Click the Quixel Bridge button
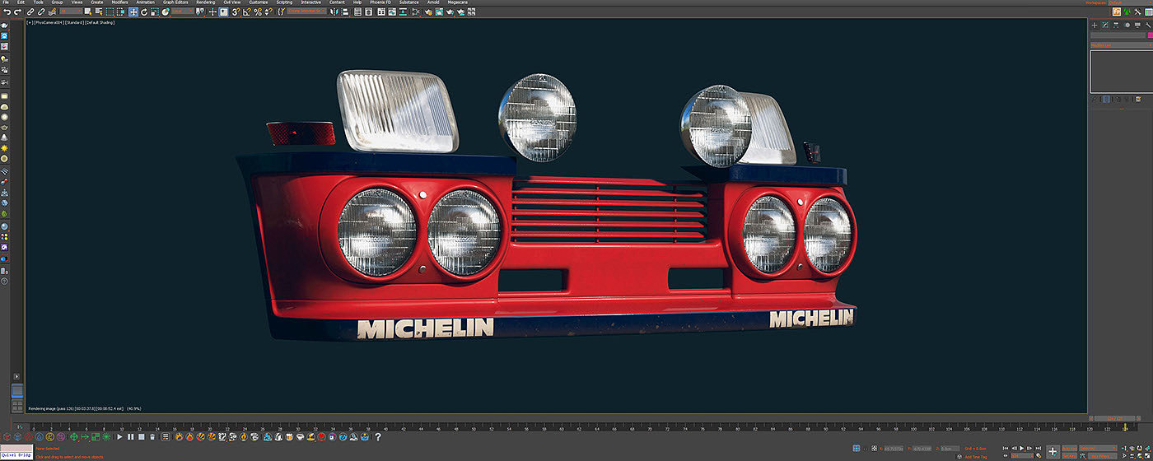This screenshot has width=1153, height=461. point(16,455)
